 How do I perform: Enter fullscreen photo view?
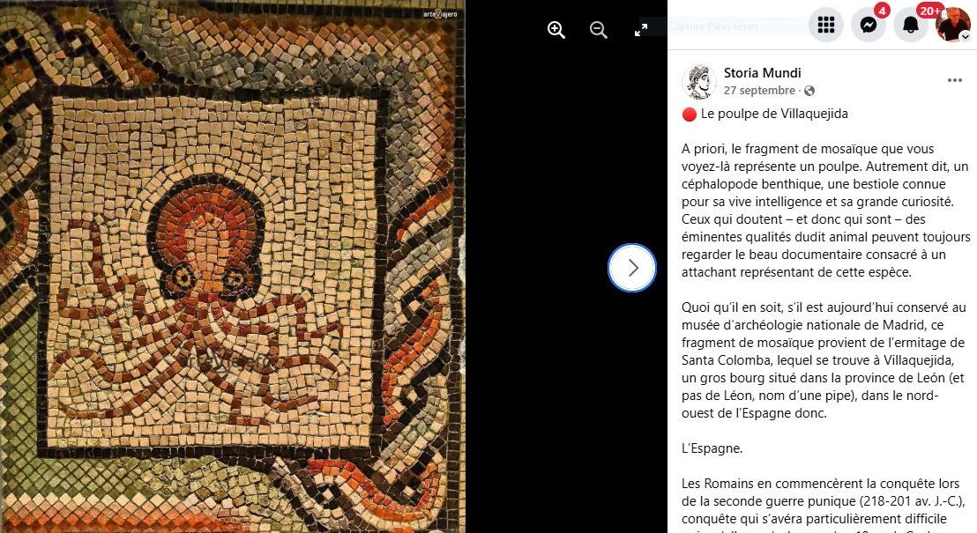coord(640,29)
